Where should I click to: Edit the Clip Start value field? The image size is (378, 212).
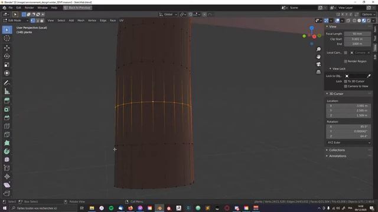[357, 39]
